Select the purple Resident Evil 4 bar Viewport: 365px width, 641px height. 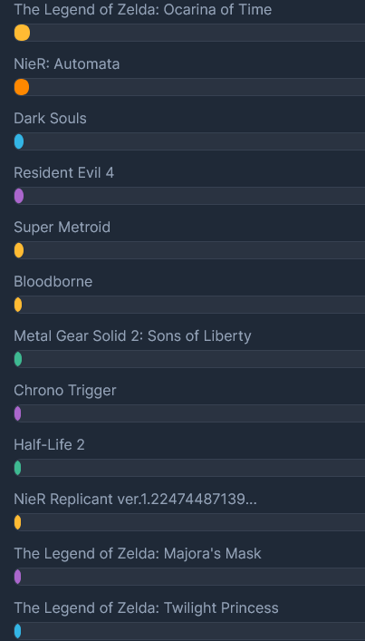click(x=19, y=196)
